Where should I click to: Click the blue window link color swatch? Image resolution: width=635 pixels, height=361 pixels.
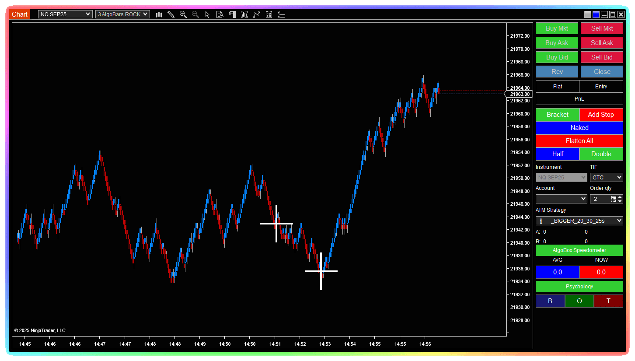click(596, 14)
